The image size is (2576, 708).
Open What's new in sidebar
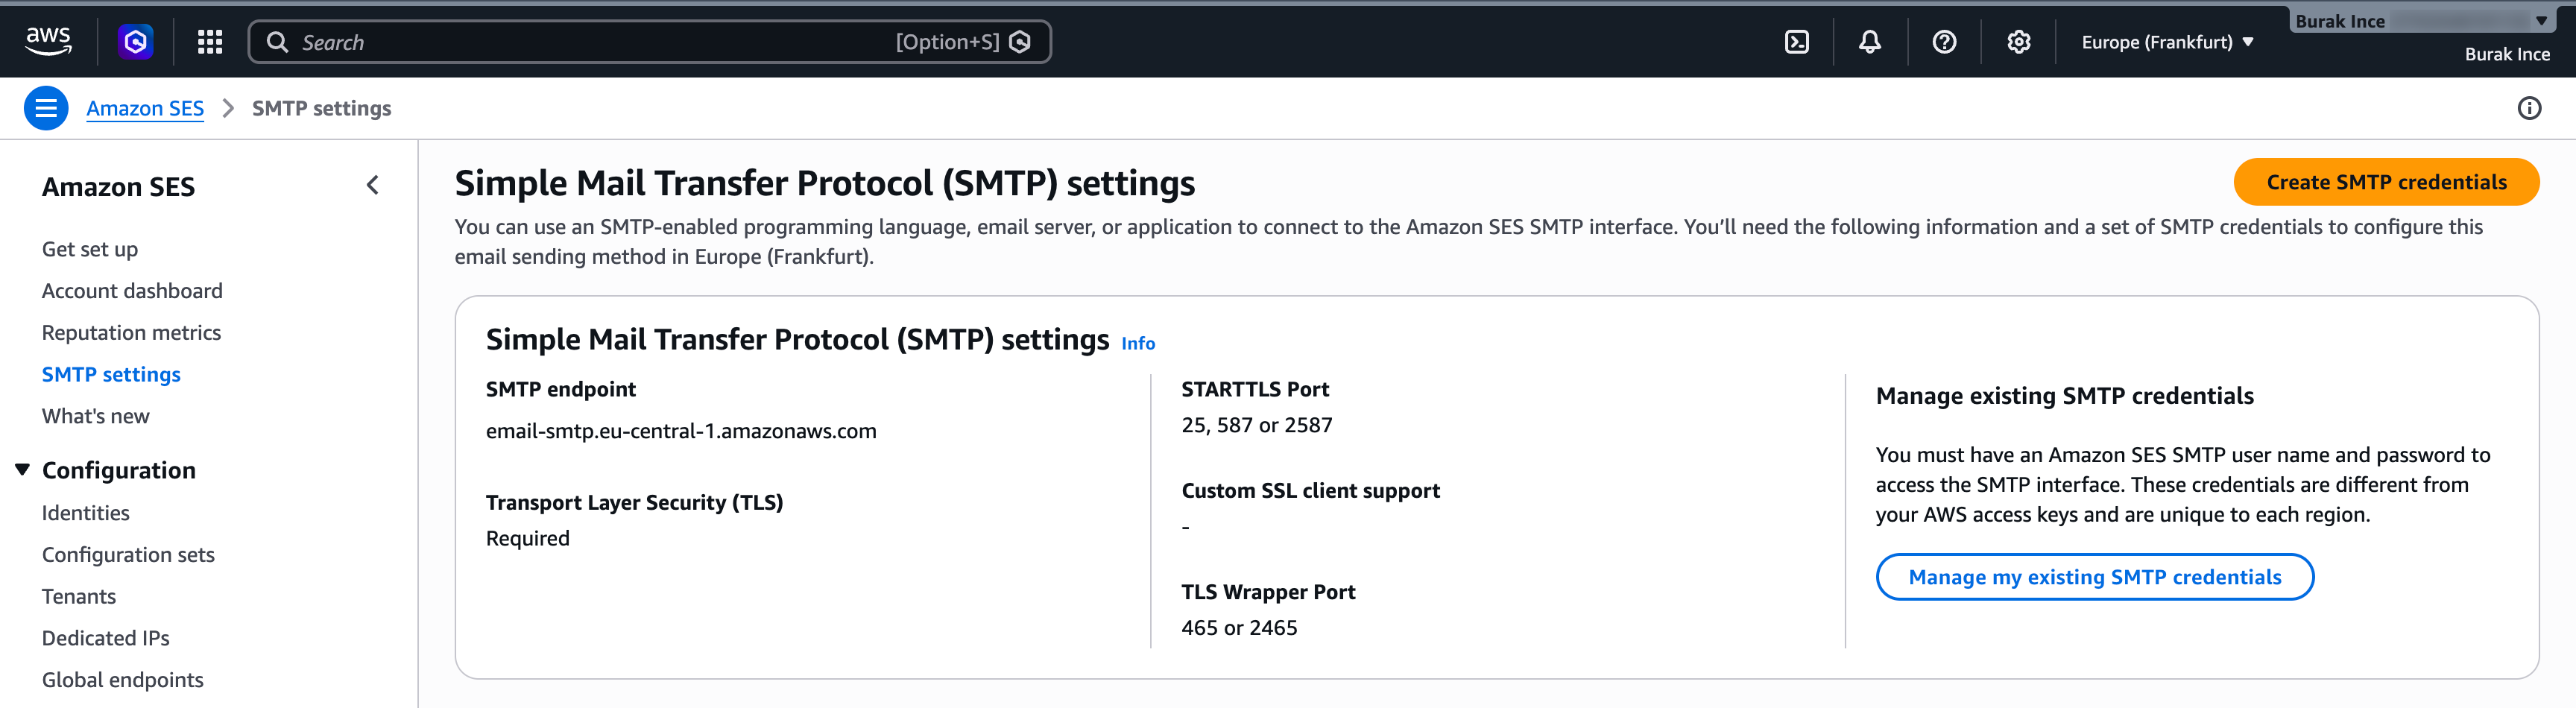tap(95, 416)
